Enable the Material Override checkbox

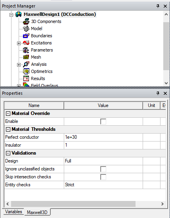click(103, 121)
